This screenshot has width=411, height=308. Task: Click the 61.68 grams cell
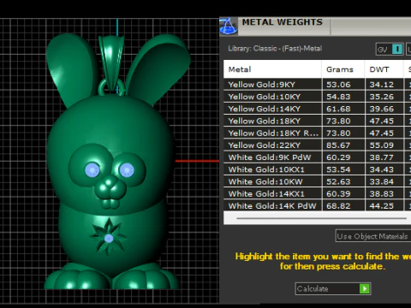343,109
